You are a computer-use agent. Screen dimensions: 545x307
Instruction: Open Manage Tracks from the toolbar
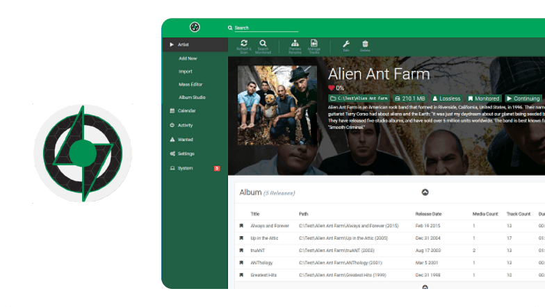(314, 44)
